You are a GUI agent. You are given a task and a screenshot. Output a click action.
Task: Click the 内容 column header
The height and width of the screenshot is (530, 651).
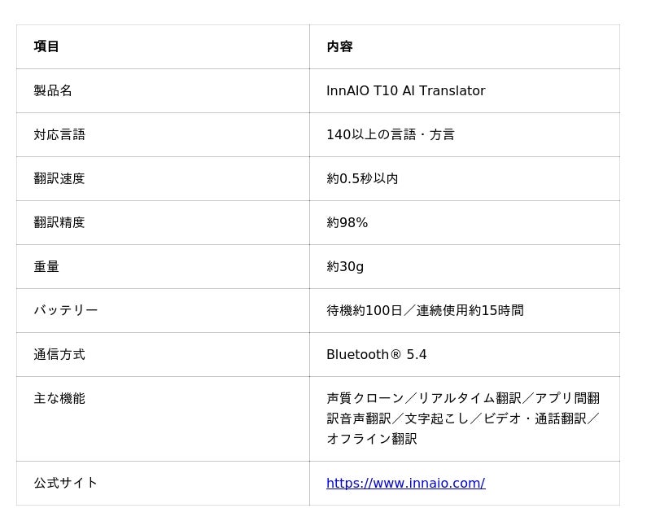(339, 46)
